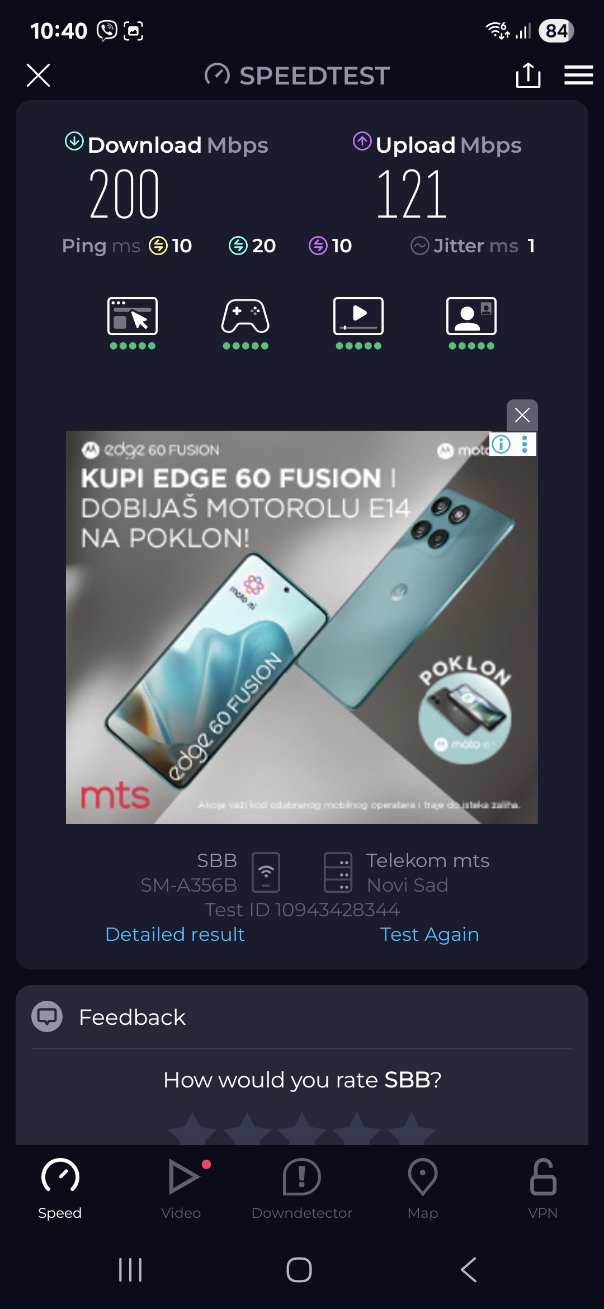The width and height of the screenshot is (604, 1309).
Task: Dismiss the Motorola ad via its X
Action: [x=522, y=415]
